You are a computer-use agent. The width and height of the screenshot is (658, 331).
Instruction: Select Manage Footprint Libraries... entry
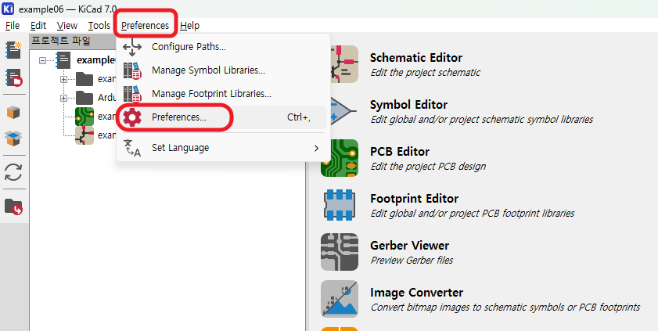[221, 94]
